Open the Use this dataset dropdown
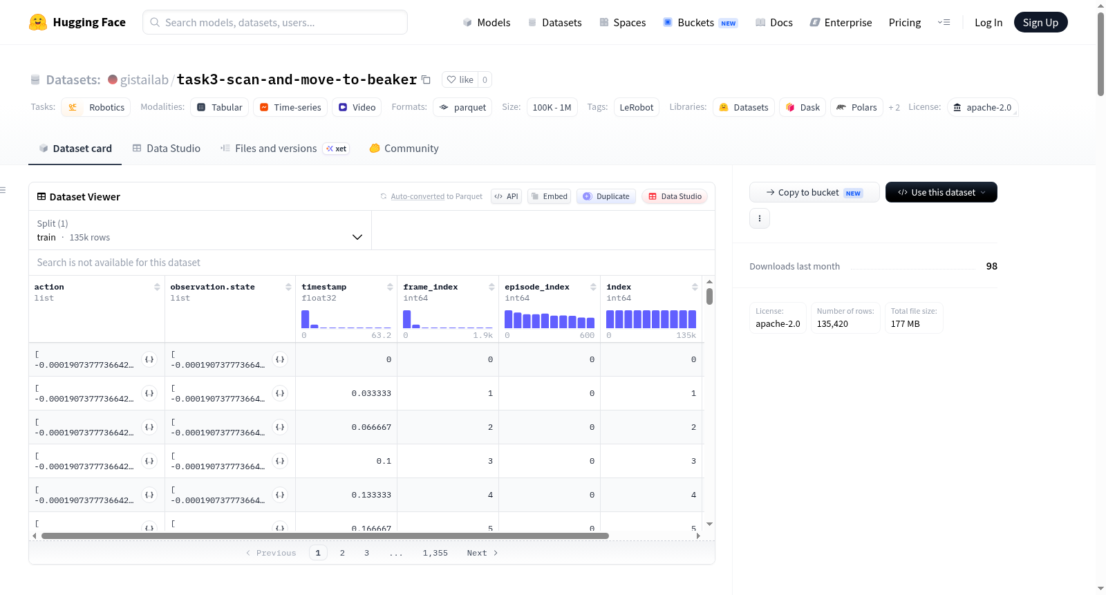Image resolution: width=1106 pixels, height=595 pixels. point(941,192)
